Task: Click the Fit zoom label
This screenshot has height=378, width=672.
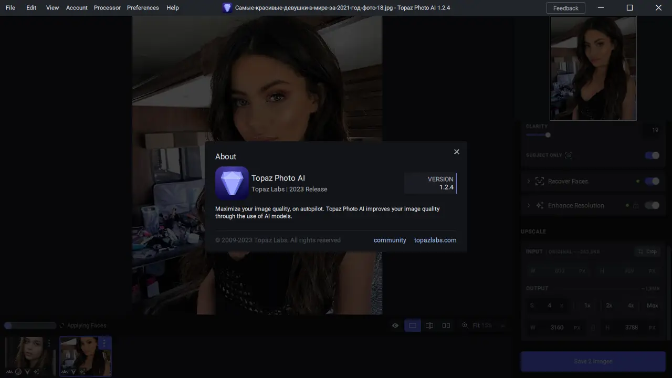Action: click(476, 325)
